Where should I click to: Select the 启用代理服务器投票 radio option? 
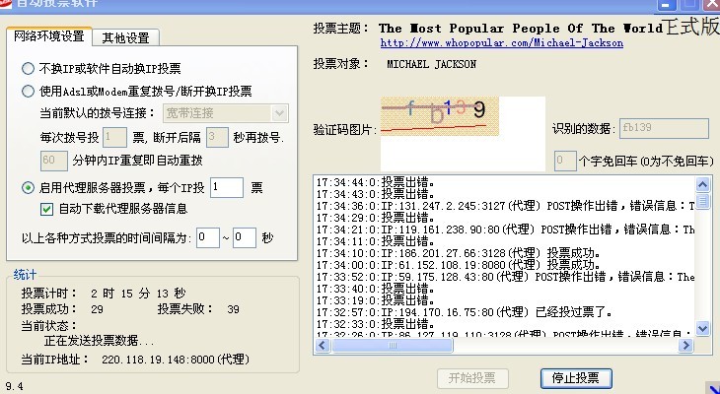[x=29, y=187]
